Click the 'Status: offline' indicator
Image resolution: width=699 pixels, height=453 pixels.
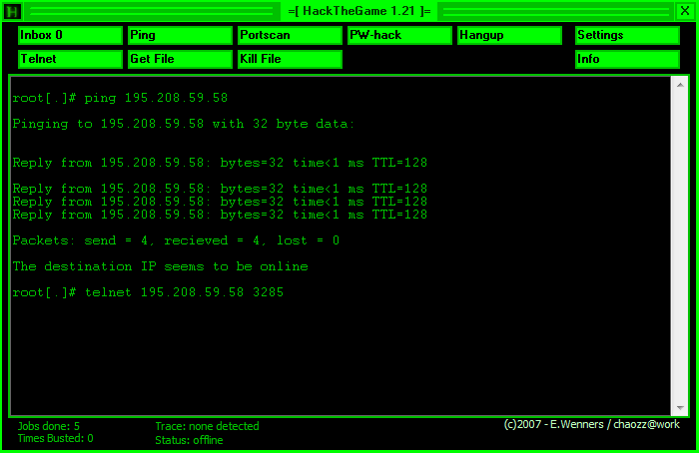coord(189,440)
